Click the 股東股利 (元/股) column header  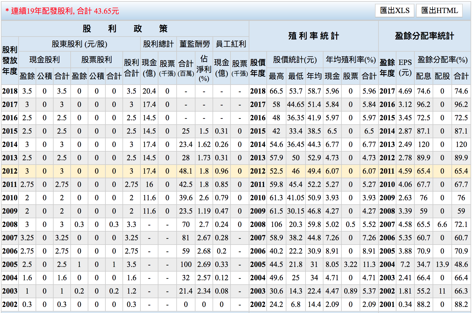[x=79, y=44]
